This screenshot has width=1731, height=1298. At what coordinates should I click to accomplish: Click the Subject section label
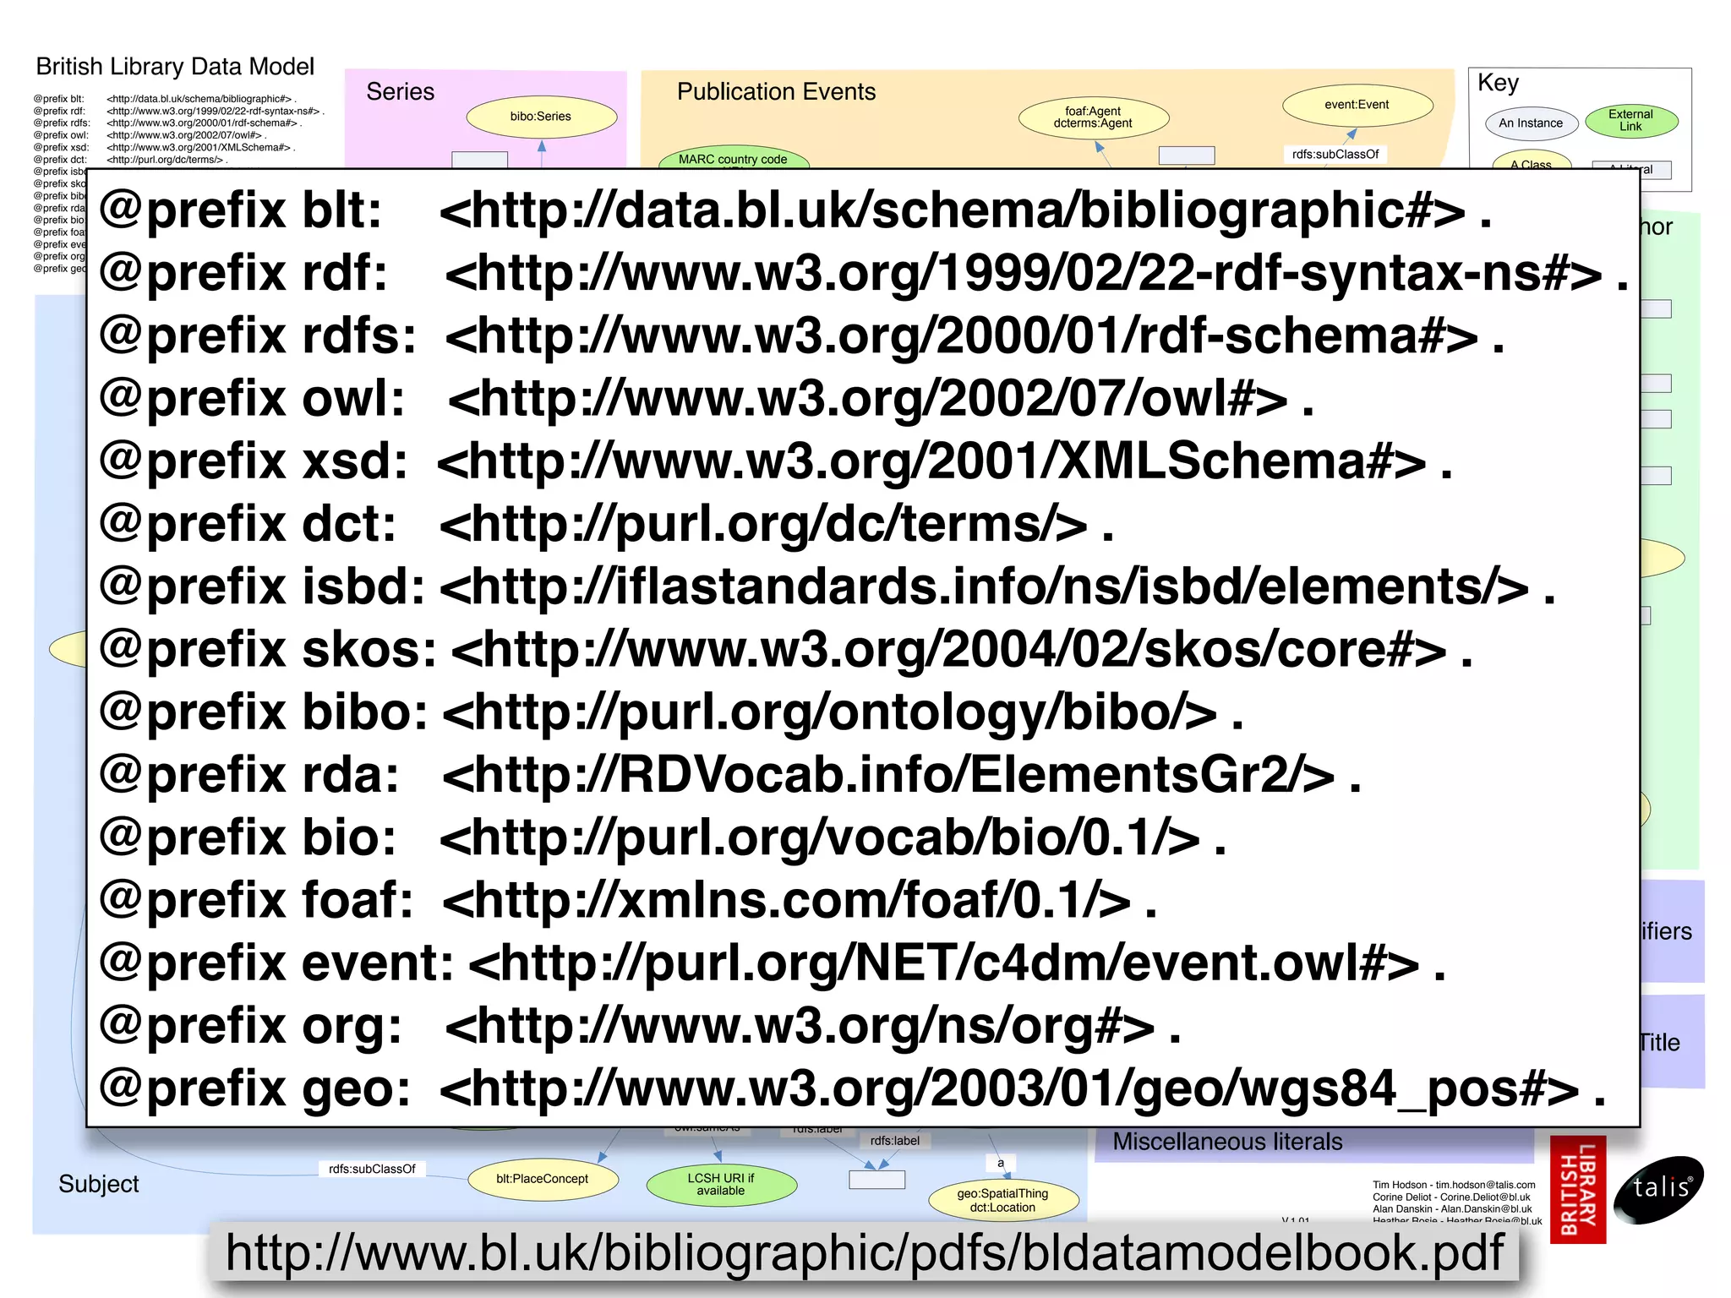[98, 1184]
